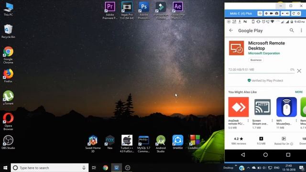This screenshot has height=172, width=306.
Task: Open the Windows Start menu
Action: click(x=5, y=168)
